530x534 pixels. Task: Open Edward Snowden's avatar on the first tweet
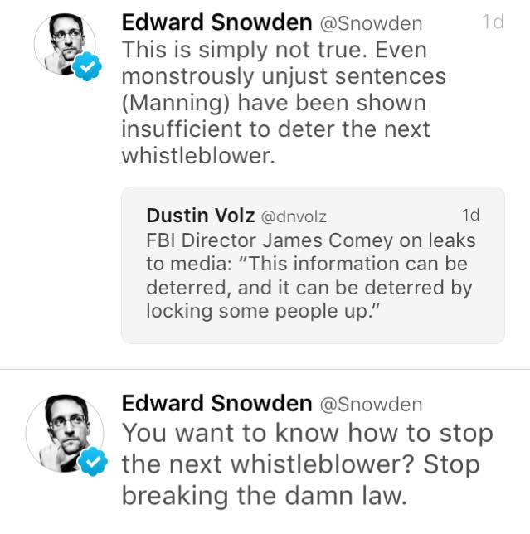(65, 44)
